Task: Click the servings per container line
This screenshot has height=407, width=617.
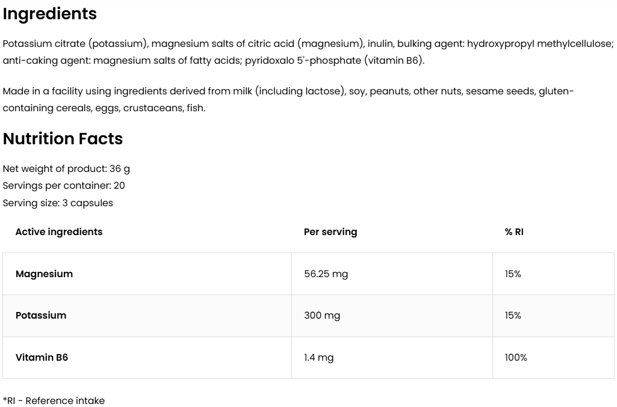Action: 64,186
